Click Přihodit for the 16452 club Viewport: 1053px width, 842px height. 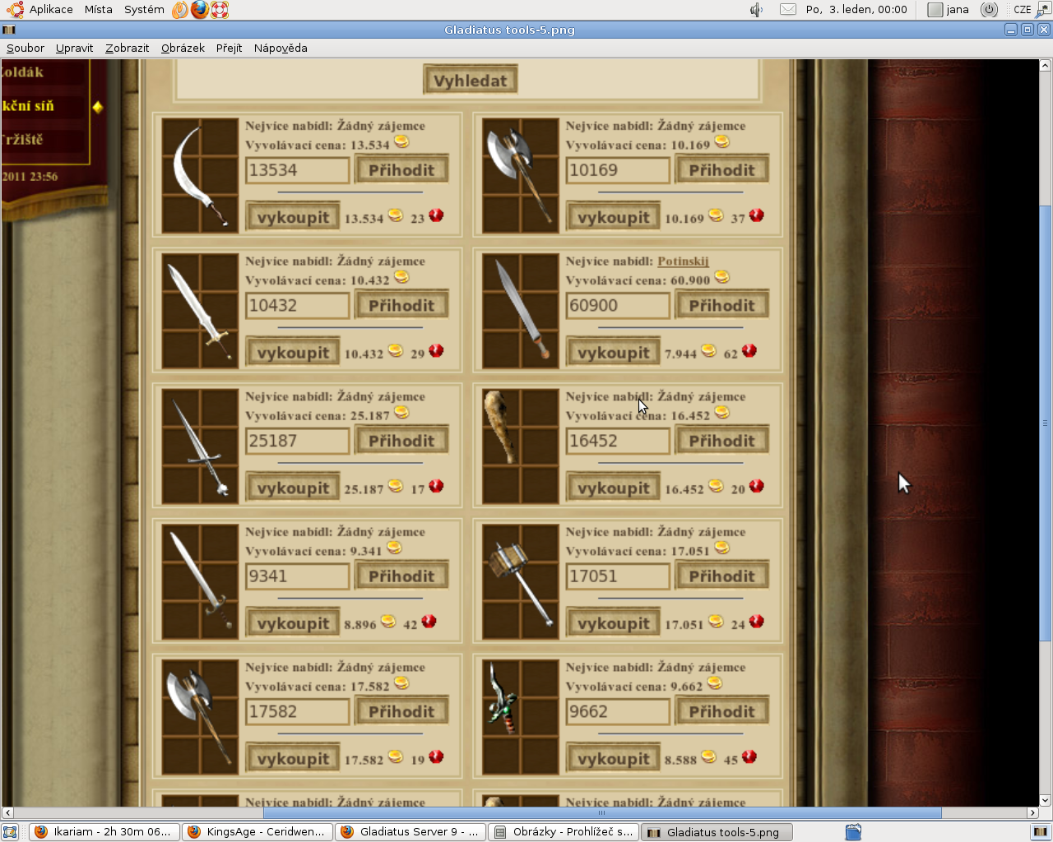(722, 441)
